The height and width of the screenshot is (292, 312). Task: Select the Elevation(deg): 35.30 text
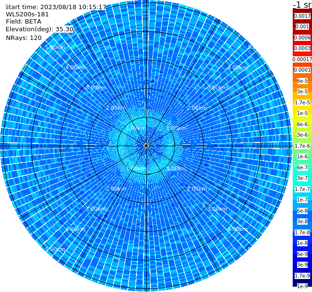(40, 29)
